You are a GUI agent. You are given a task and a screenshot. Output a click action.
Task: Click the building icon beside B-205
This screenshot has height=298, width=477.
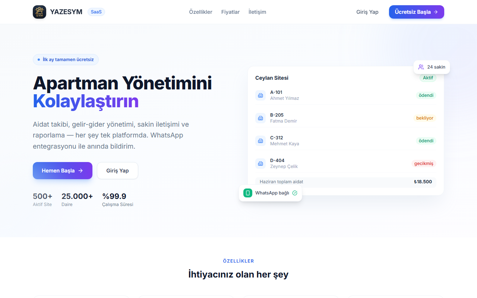point(260,118)
